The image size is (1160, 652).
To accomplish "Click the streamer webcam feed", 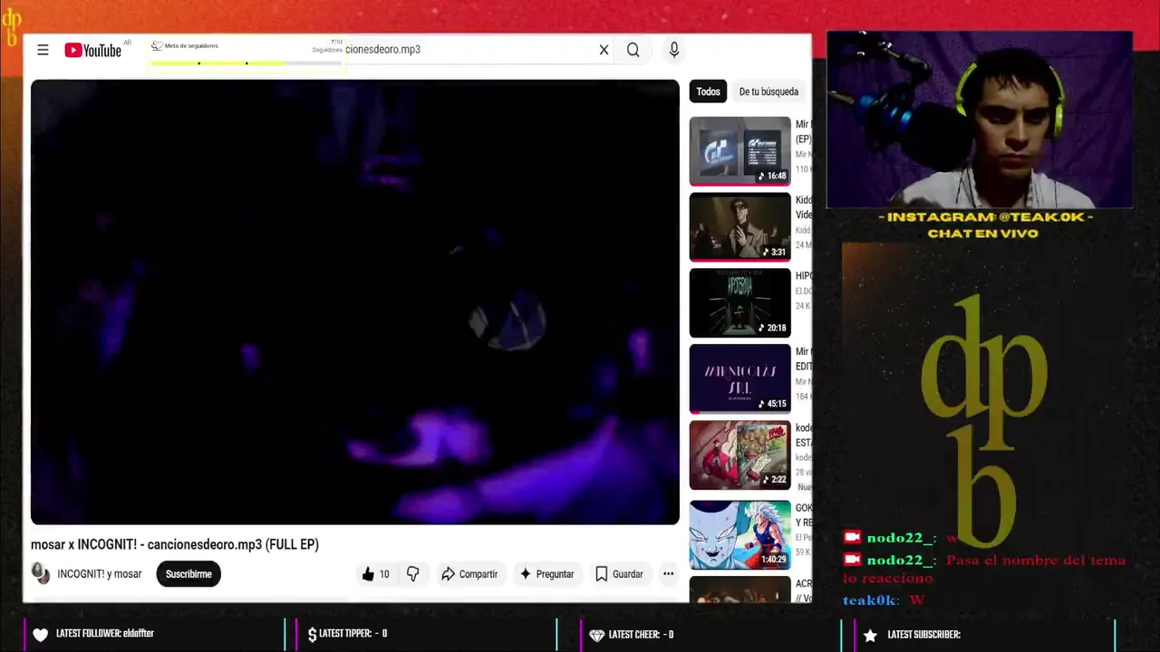I will (x=980, y=120).
